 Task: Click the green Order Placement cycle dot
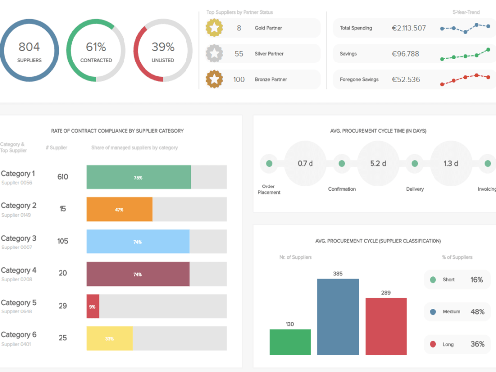(269, 163)
